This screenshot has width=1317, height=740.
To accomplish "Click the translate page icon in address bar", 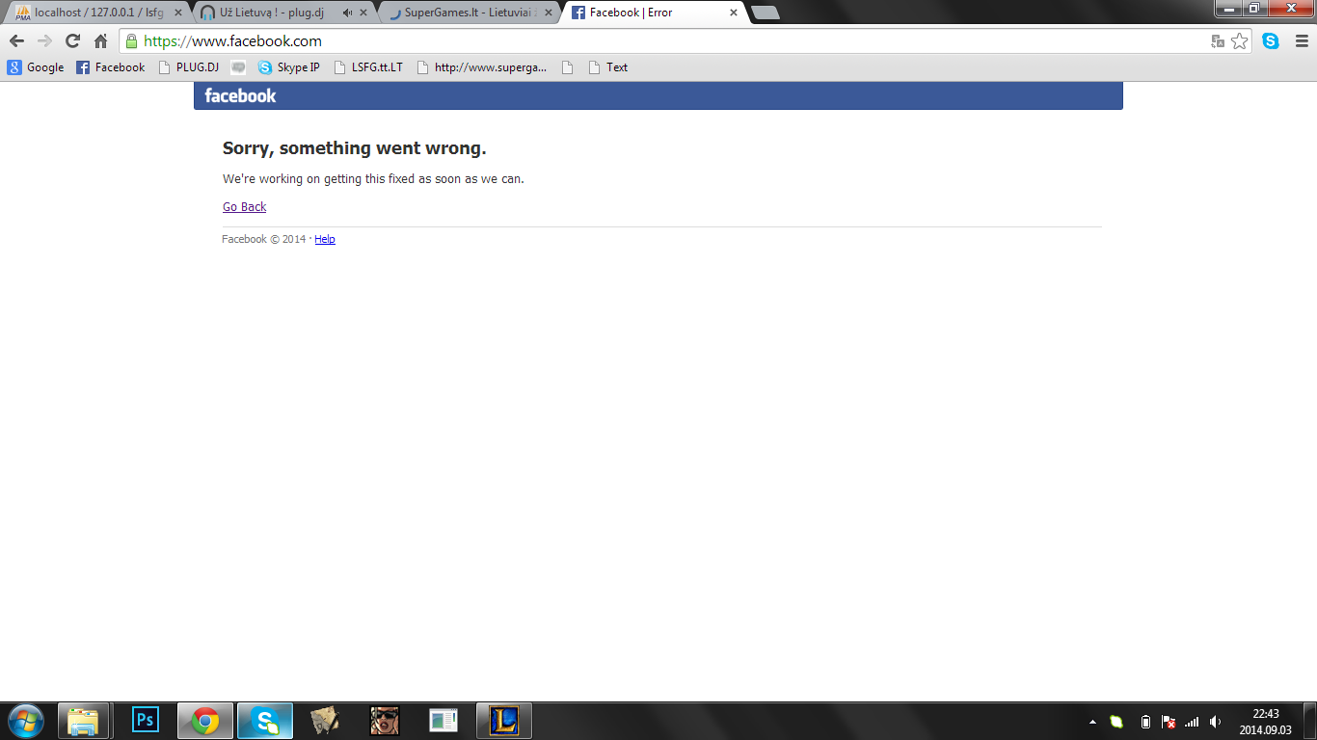I will click(1218, 41).
